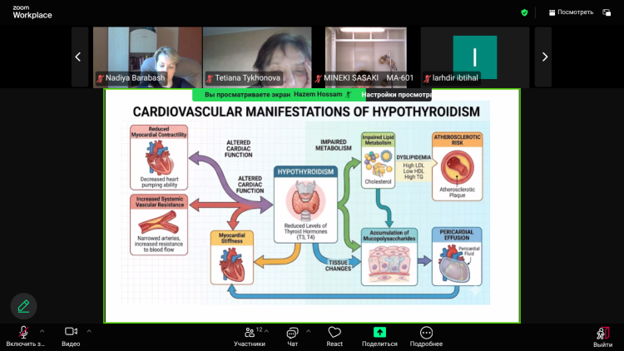The height and width of the screenshot is (351, 624).
Task: Click the Выйти leave meeting icon
Action: pos(602,333)
